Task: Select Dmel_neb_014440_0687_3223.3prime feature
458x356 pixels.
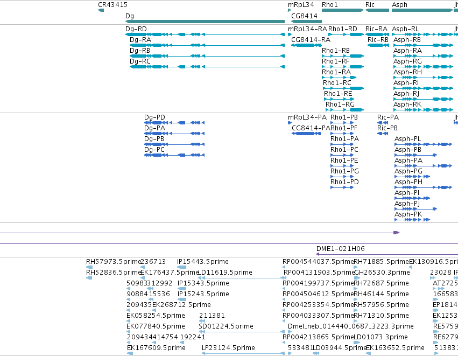Action: 290,332
